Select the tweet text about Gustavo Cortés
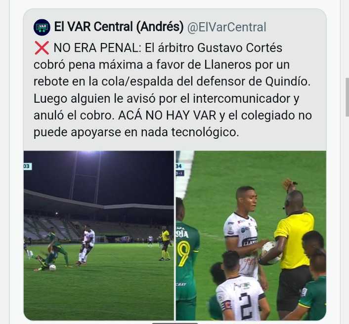 [x=173, y=90]
